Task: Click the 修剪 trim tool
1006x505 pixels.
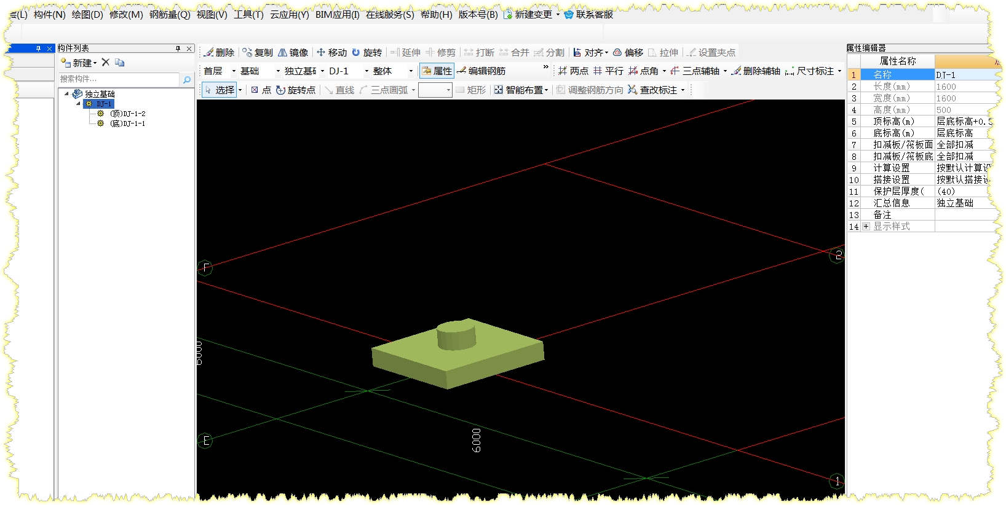Action: 441,53
